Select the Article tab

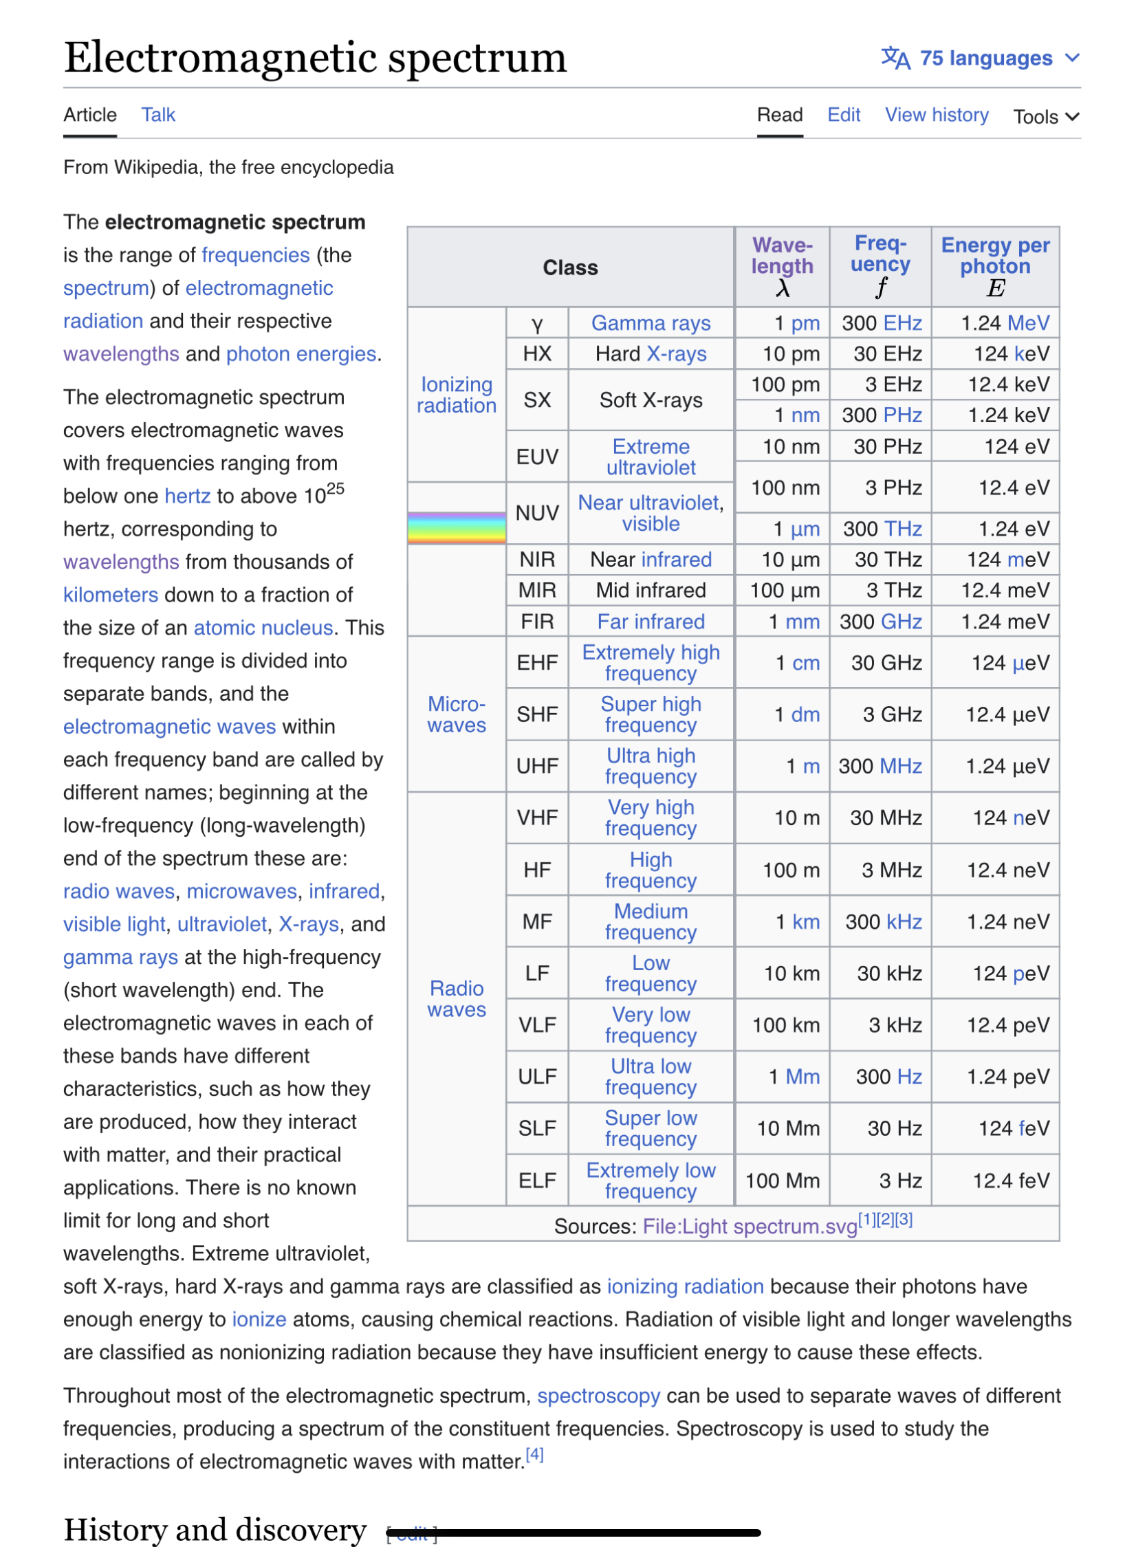click(89, 115)
